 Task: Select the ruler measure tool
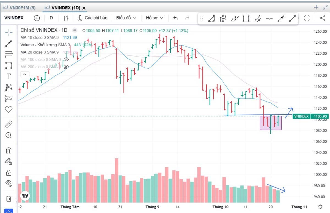9,124
